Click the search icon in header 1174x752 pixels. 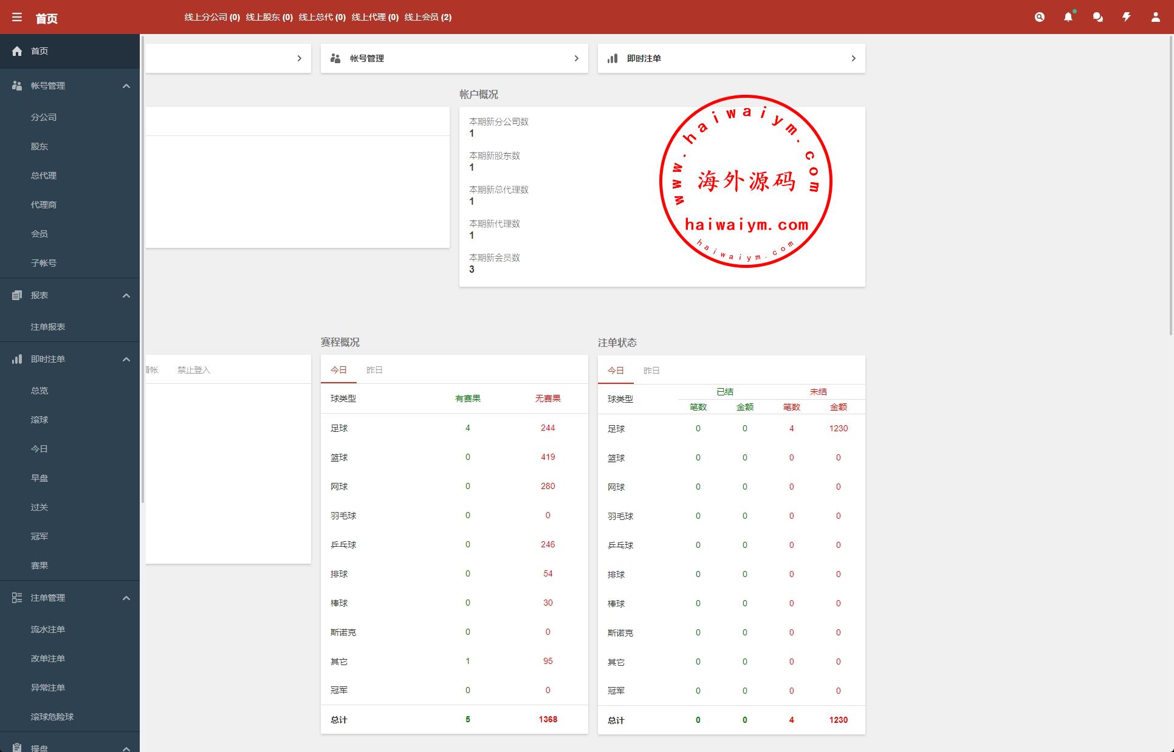(1040, 17)
